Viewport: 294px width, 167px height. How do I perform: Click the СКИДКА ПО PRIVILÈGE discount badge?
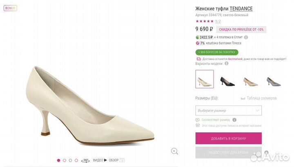[x=241, y=29]
